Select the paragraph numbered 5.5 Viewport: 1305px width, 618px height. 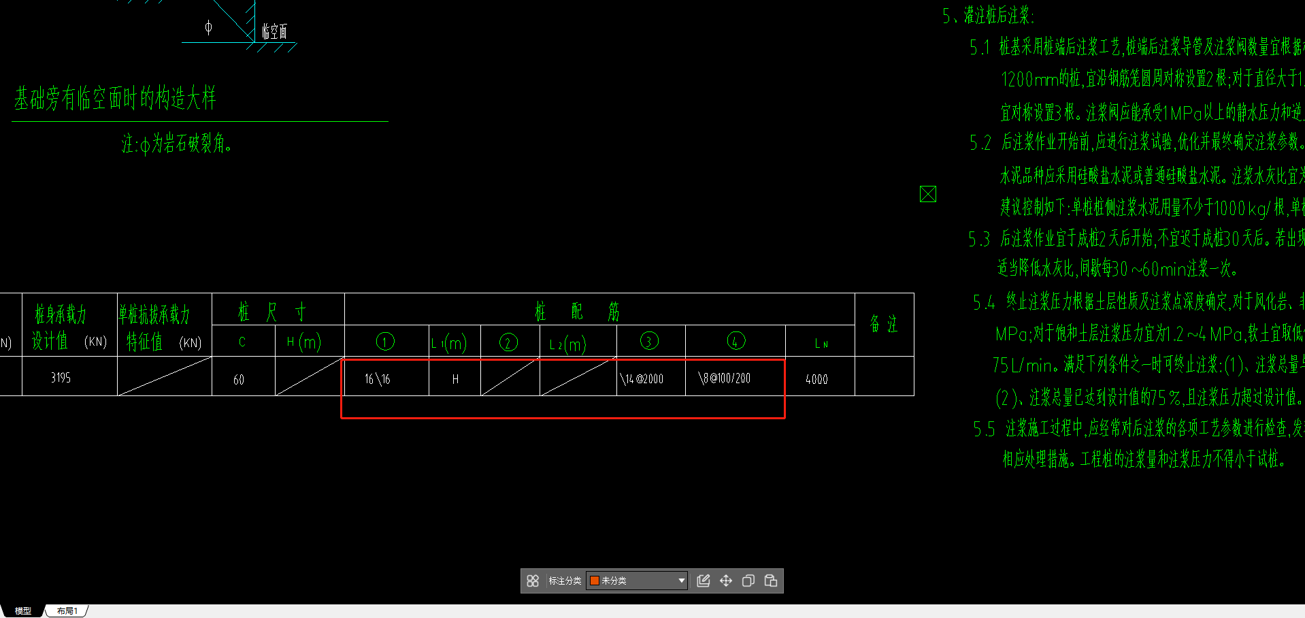pos(1139,442)
